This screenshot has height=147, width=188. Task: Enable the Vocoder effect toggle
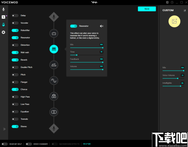(x=15, y=23)
